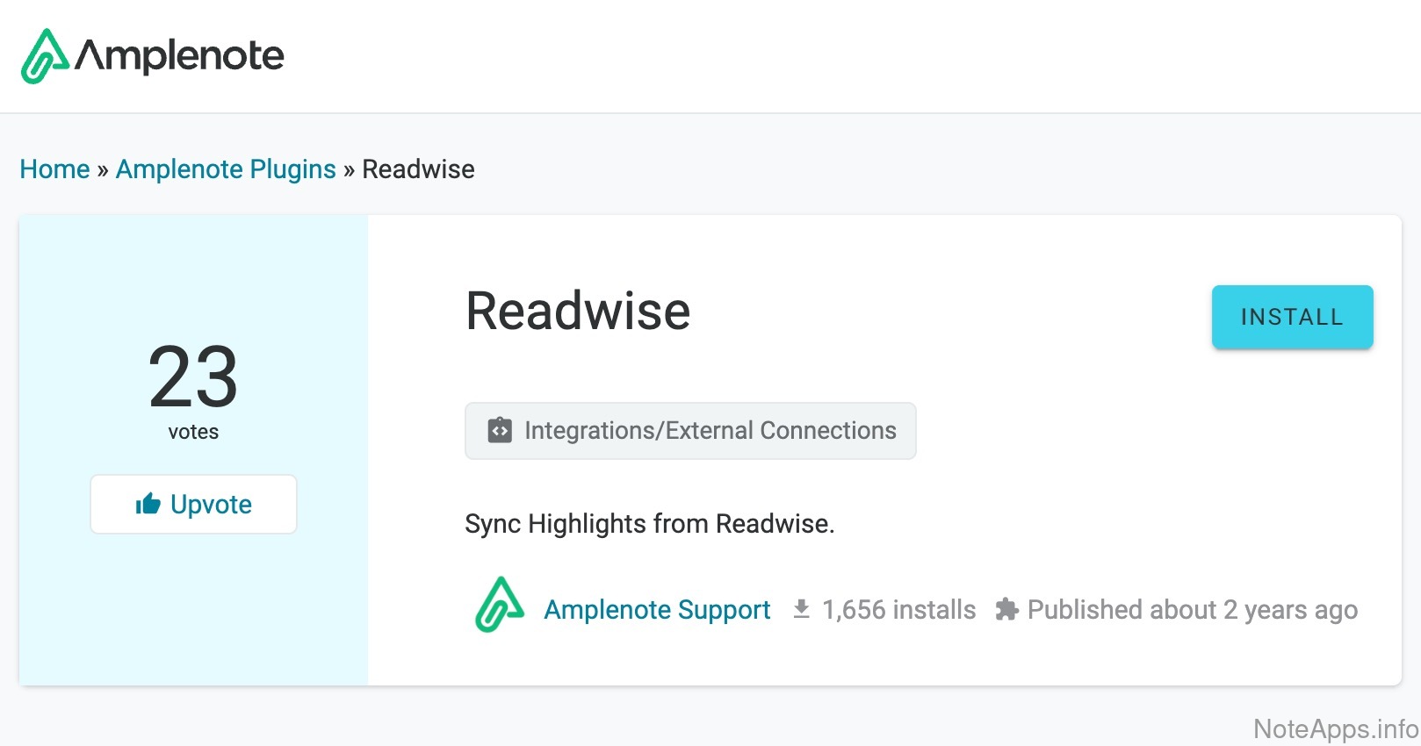Click the download arrow installs icon
1421x746 pixels.
(801, 609)
